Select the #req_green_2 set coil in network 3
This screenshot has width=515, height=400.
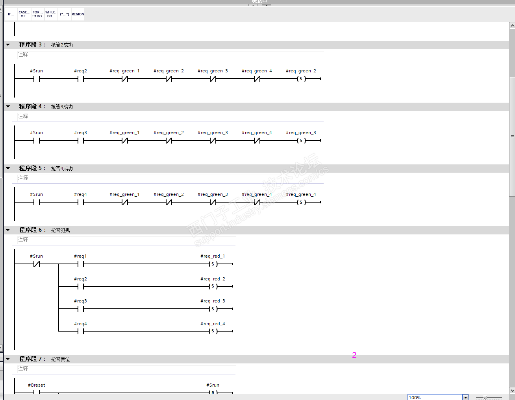(x=301, y=79)
